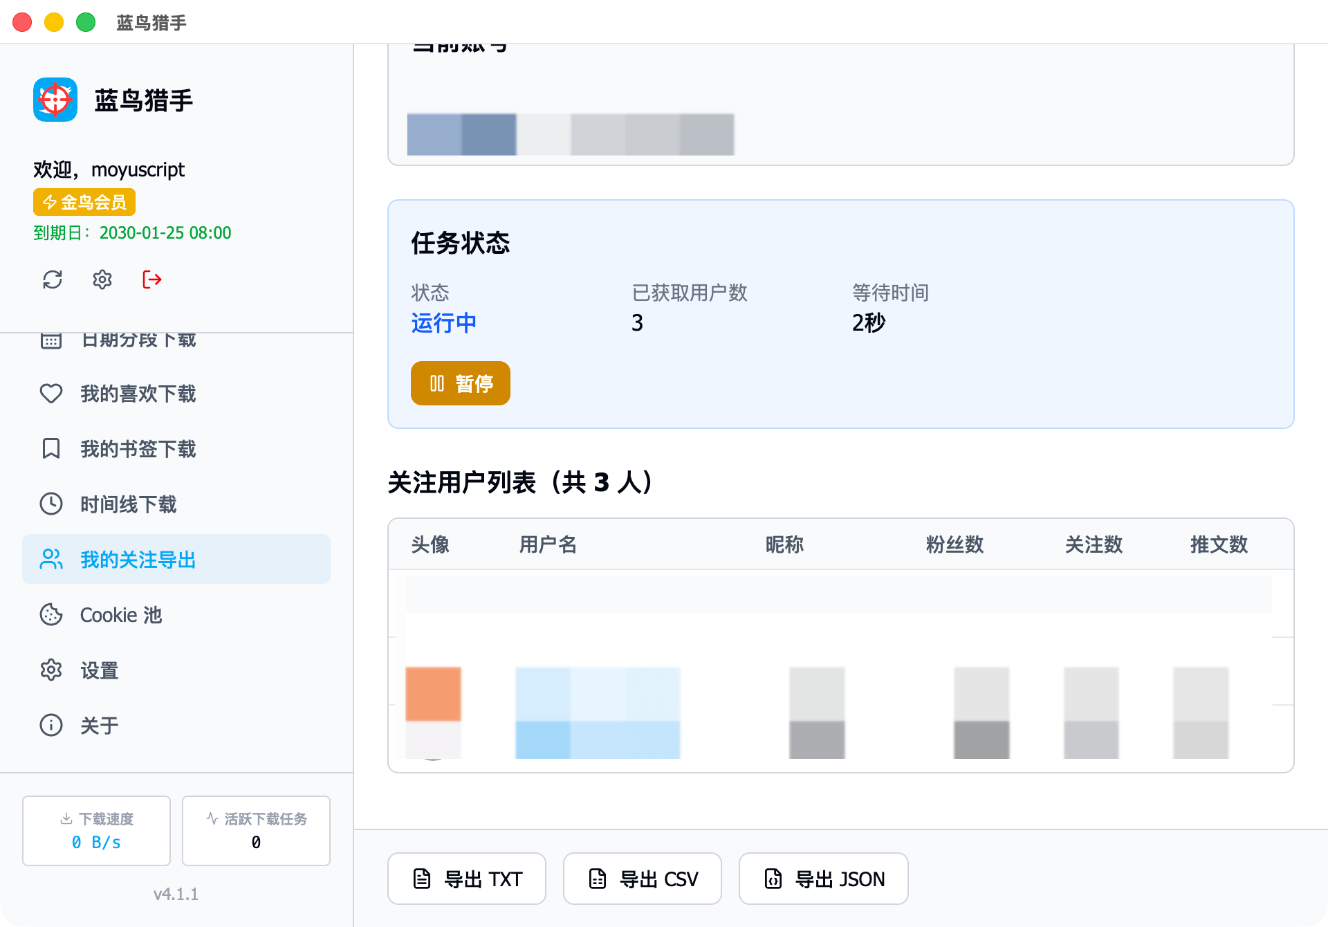Image resolution: width=1328 pixels, height=927 pixels.
Task: Export the following list as CSV
Action: (643, 879)
